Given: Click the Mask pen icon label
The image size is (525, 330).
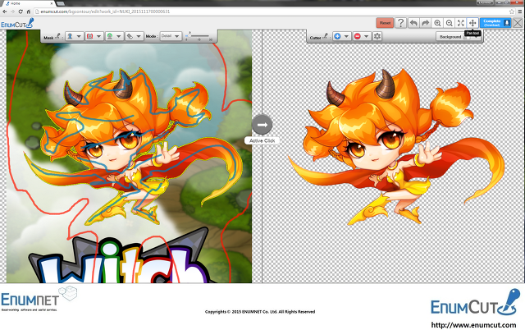Looking at the screenshot, I should tap(52, 36).
